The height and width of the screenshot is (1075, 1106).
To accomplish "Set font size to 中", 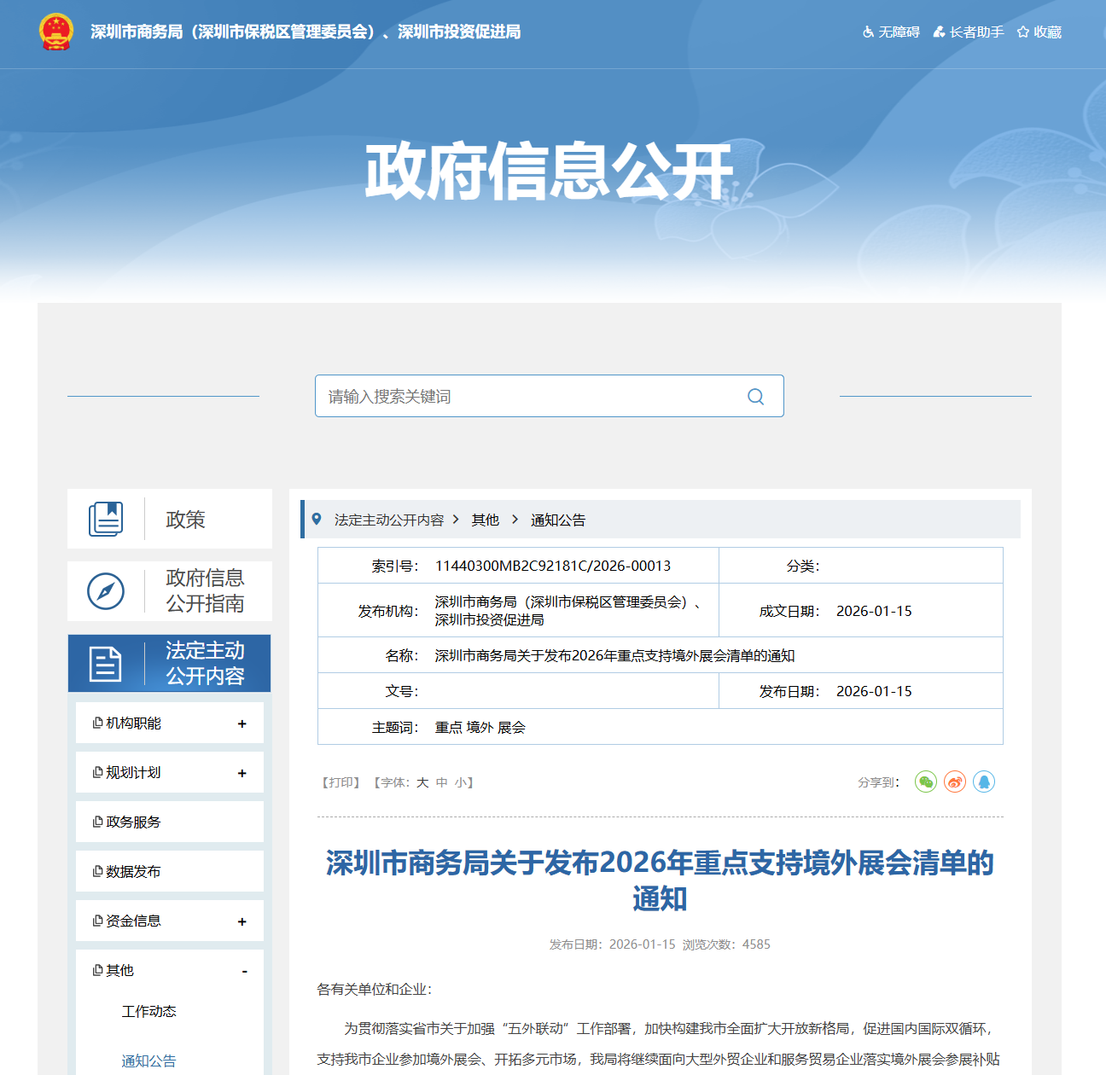I will [441, 782].
